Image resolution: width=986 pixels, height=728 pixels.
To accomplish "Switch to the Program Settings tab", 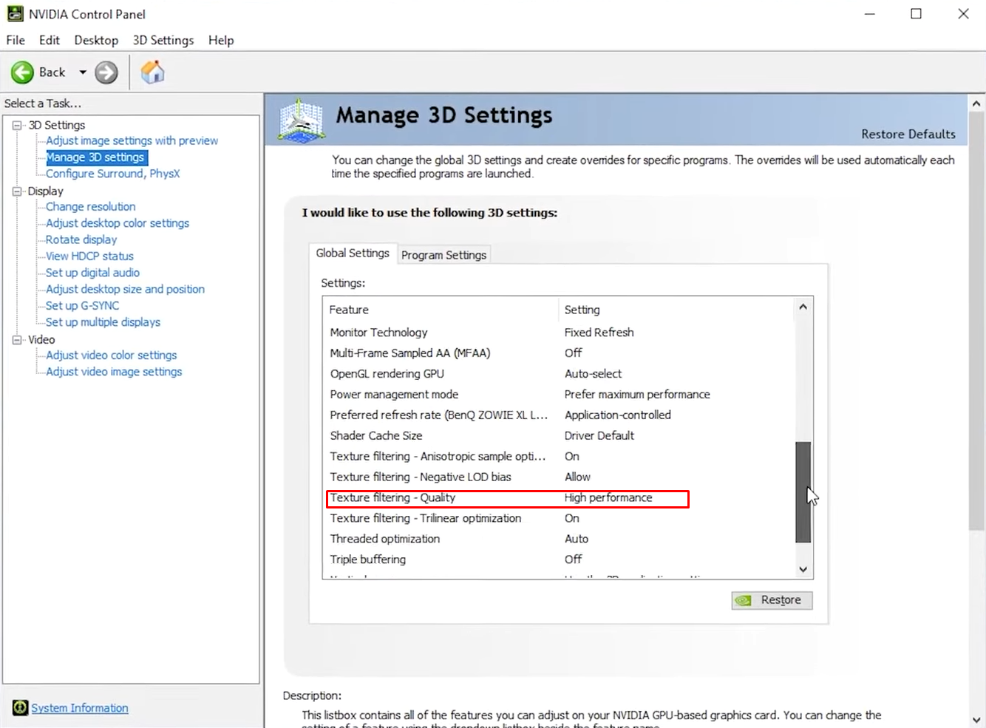I will [443, 255].
